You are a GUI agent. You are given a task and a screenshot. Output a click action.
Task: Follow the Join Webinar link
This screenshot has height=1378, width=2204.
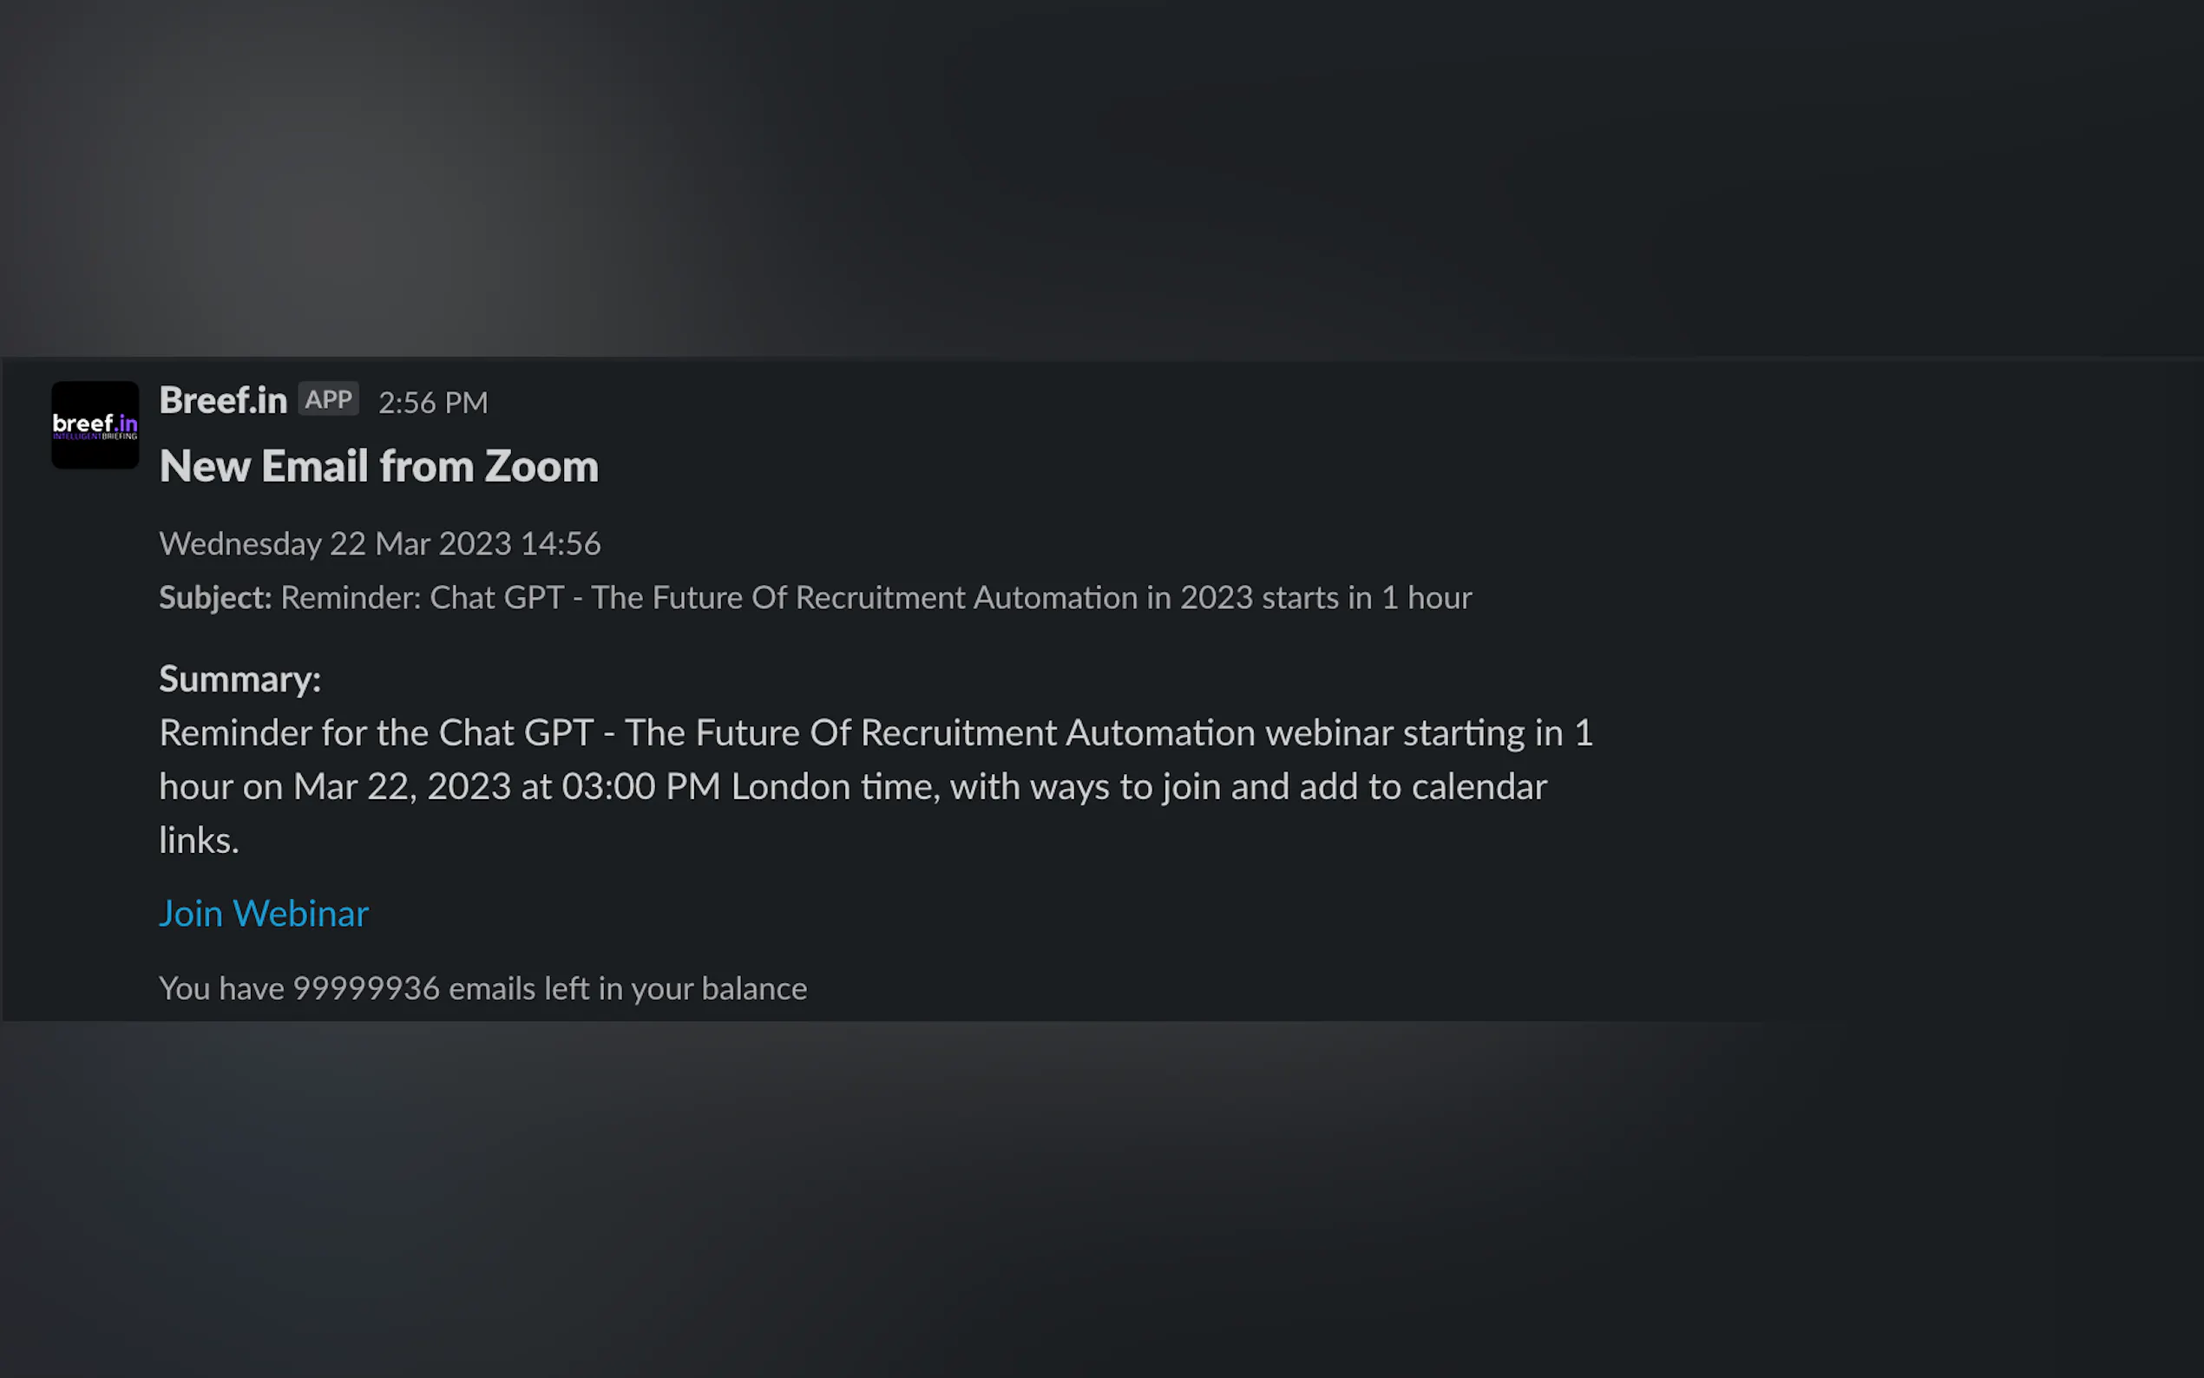click(x=263, y=913)
